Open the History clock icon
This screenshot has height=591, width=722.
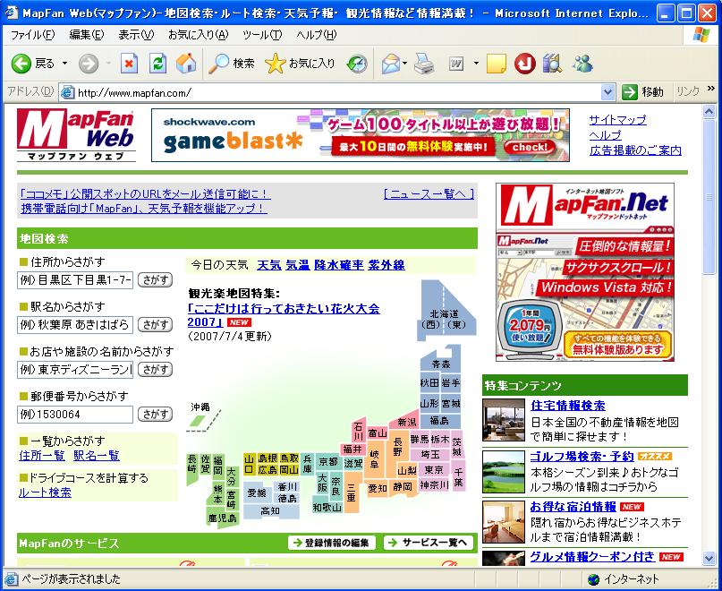(357, 64)
